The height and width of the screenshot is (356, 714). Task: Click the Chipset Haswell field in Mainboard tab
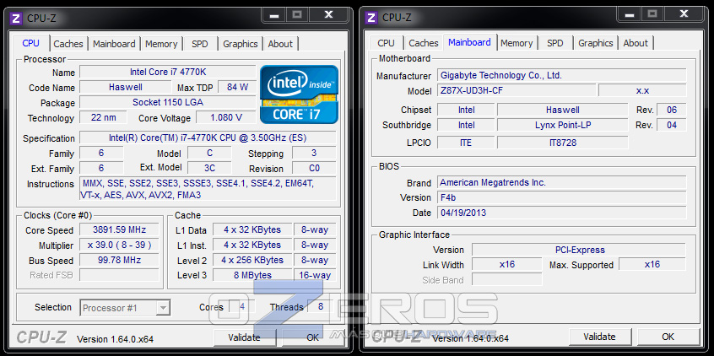(563, 110)
